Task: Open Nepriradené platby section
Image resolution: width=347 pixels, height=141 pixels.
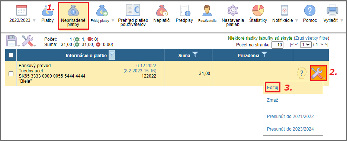Action: (73, 16)
